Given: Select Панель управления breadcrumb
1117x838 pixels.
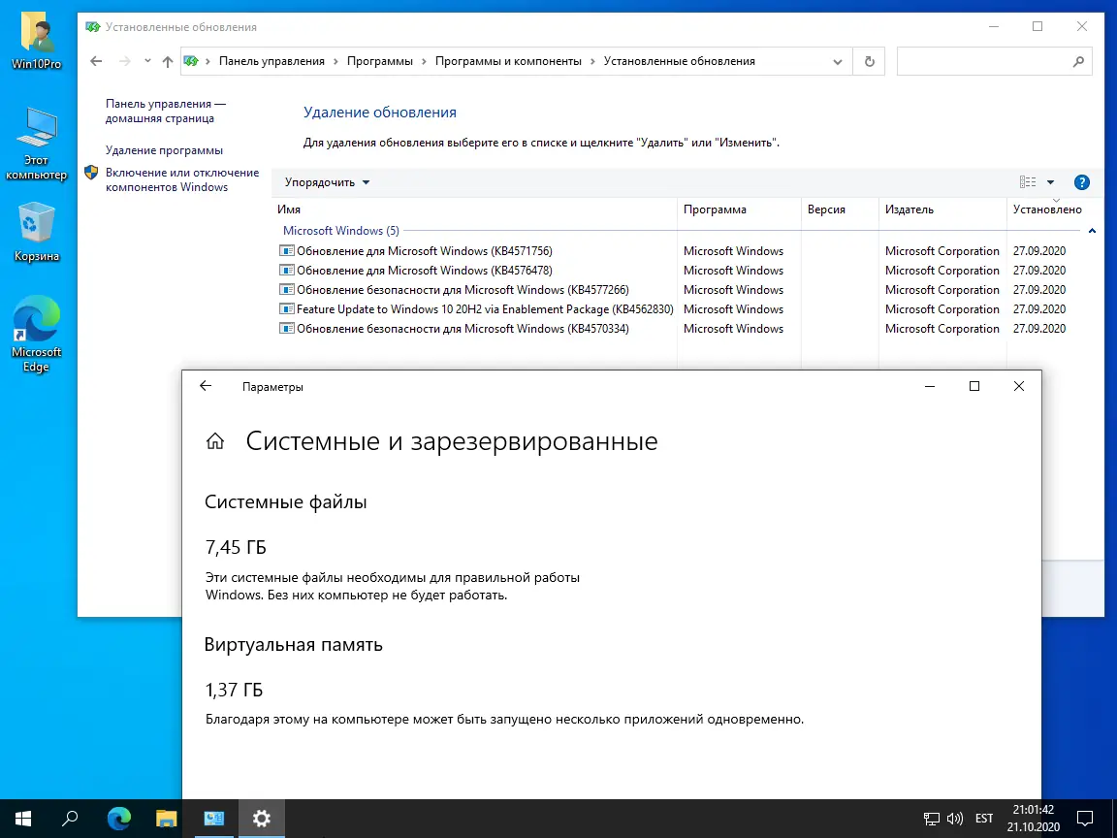Looking at the screenshot, I should 271,61.
